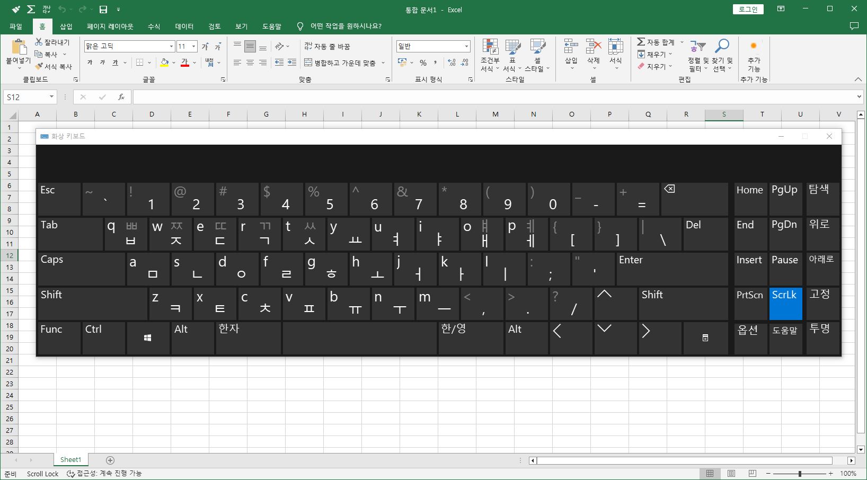The image size is (867, 480).
Task: Click the Enter key on the on-screen keyboard
Action: coord(672,269)
